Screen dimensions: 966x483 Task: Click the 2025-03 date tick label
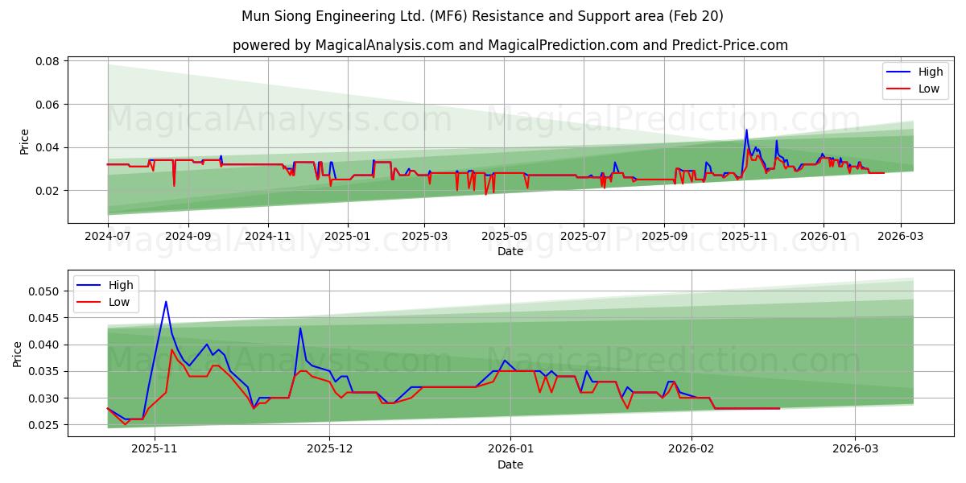pos(424,236)
